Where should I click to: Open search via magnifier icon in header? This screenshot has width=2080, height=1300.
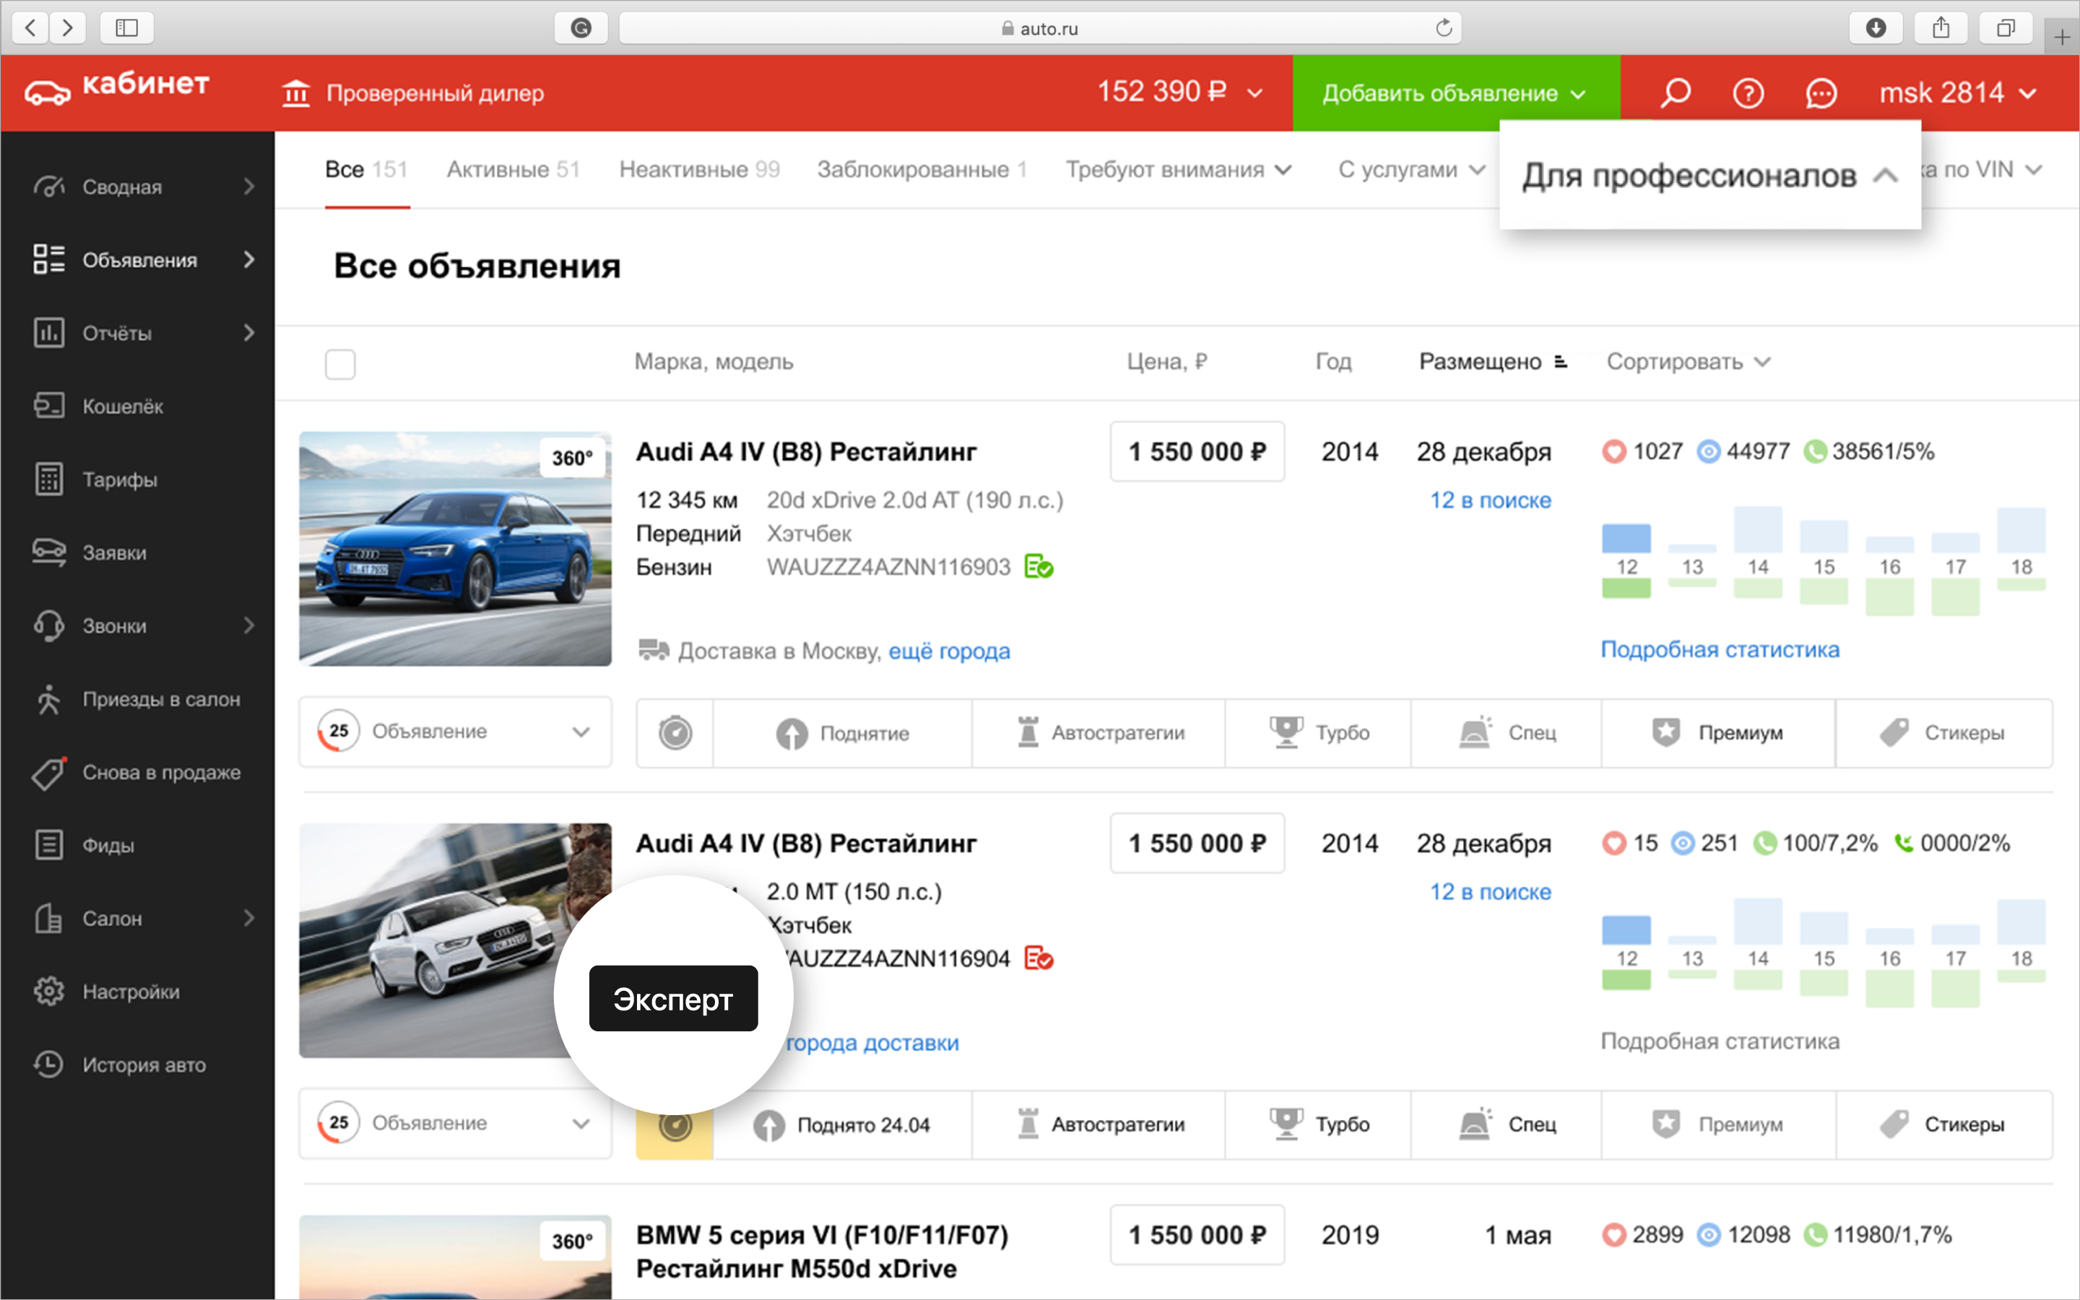1675,92
